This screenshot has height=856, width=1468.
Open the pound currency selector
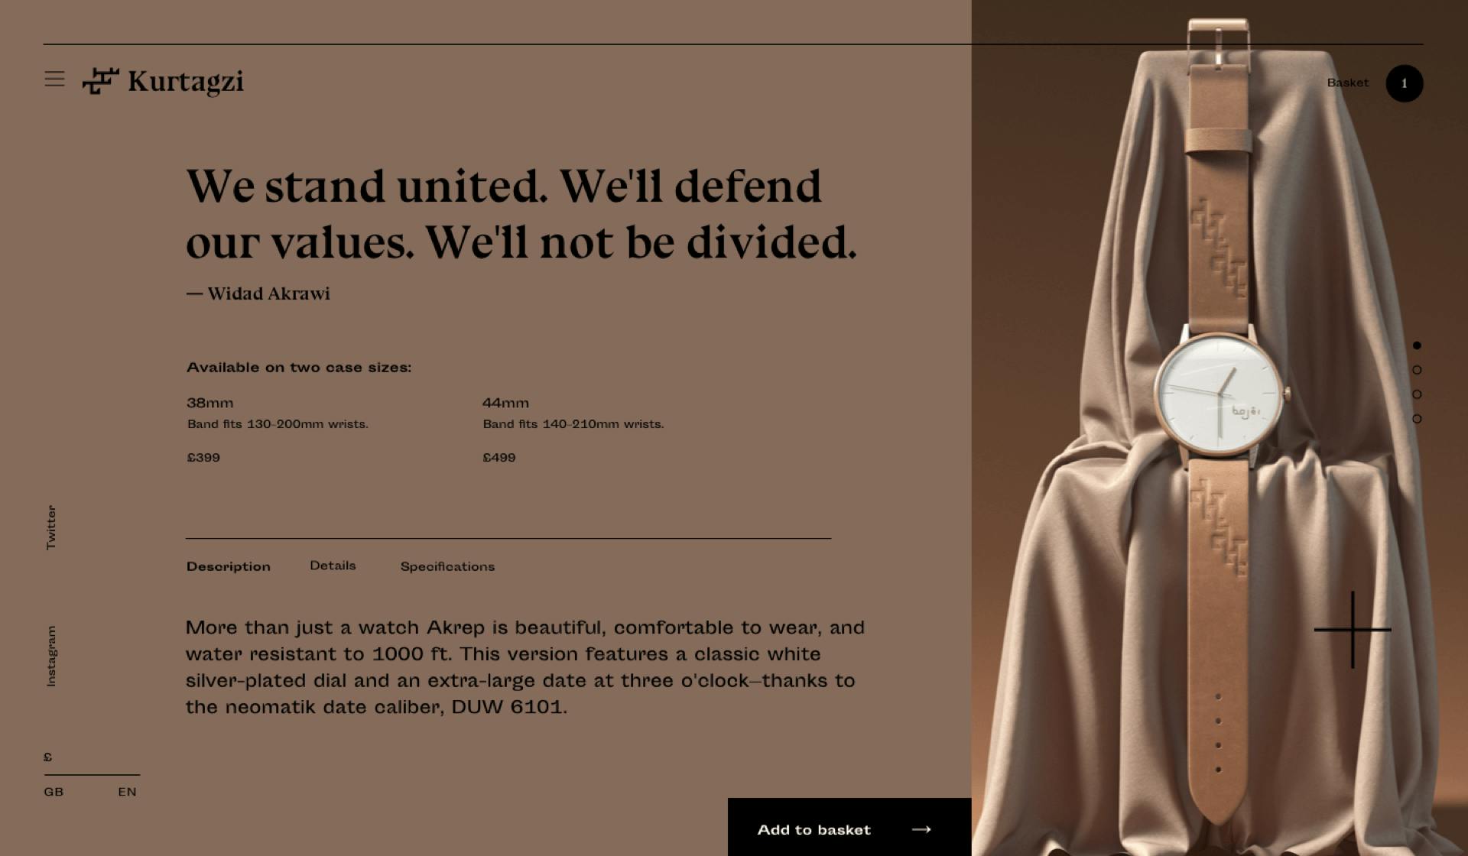click(x=48, y=757)
